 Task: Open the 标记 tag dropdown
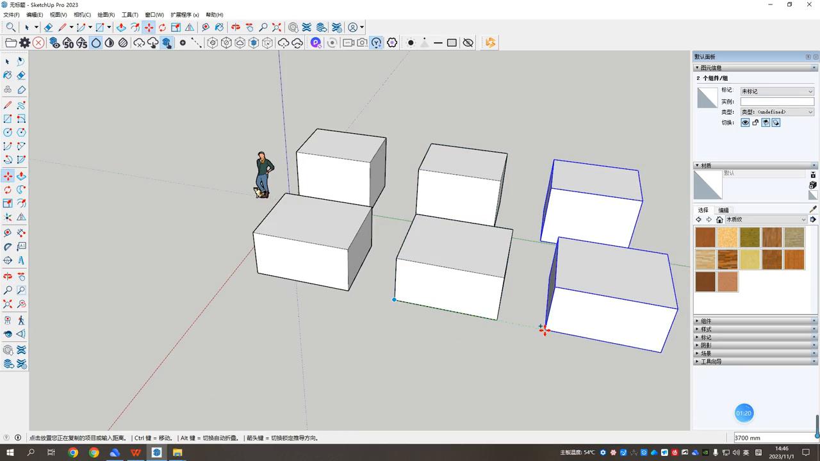click(x=776, y=92)
